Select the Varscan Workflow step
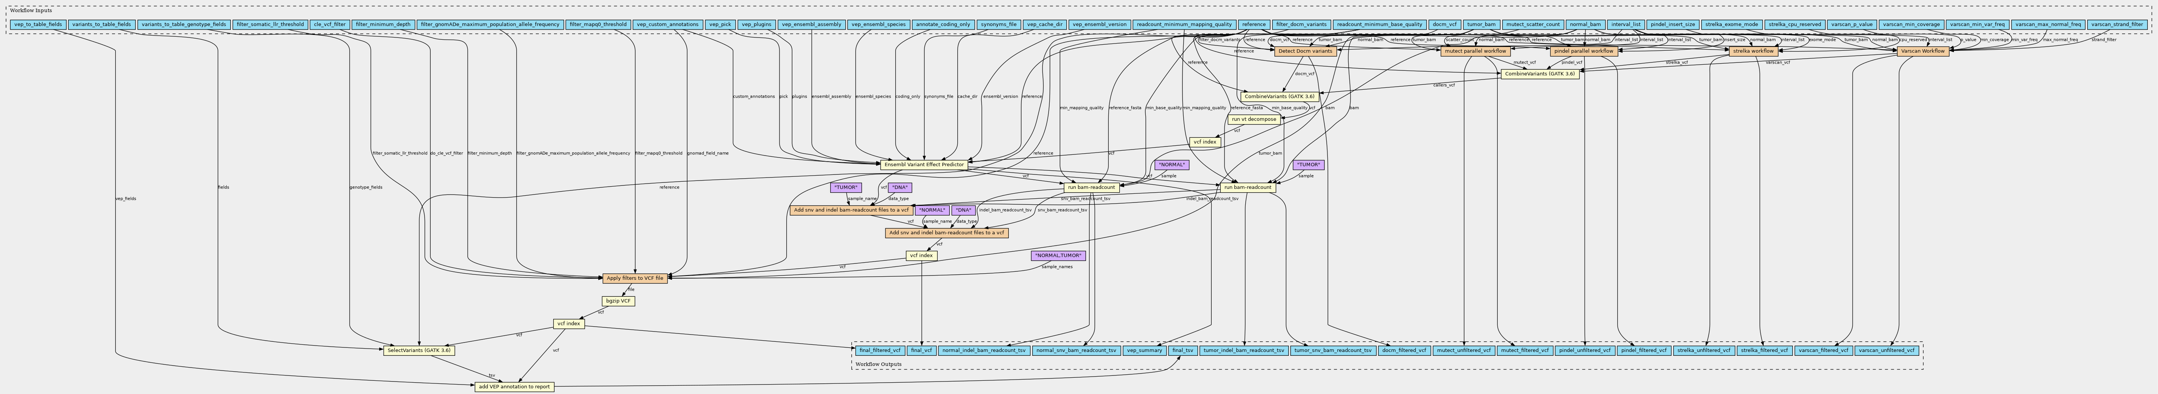Image resolution: width=2158 pixels, height=394 pixels. 1923,51
